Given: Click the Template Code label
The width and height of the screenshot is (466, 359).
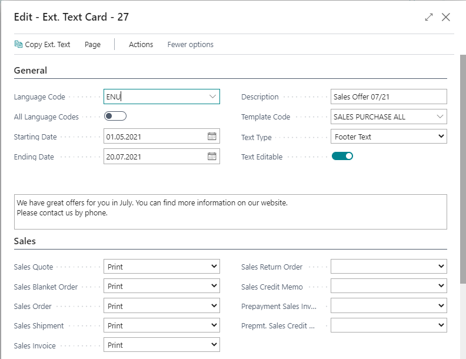Looking at the screenshot, I should coord(266,117).
